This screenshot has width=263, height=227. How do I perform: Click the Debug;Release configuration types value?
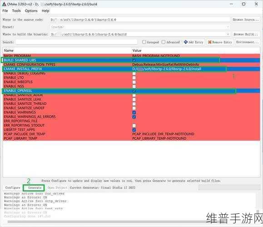point(166,64)
